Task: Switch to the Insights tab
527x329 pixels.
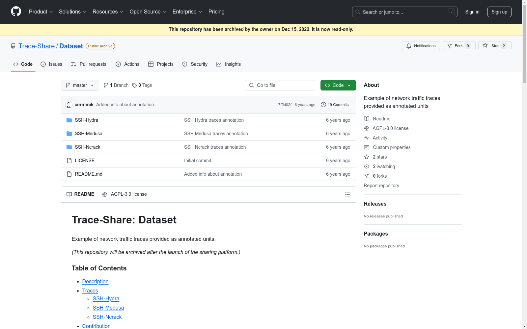Action: 229,64
